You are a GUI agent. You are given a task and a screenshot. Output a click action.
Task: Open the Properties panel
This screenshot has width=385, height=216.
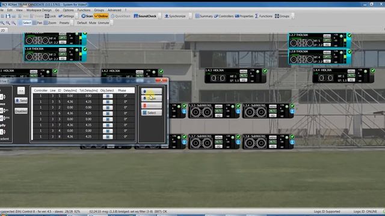coord(244,16)
